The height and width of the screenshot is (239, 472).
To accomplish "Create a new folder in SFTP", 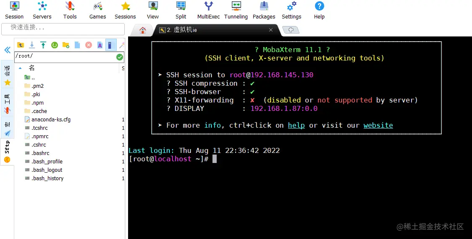I will (66, 45).
